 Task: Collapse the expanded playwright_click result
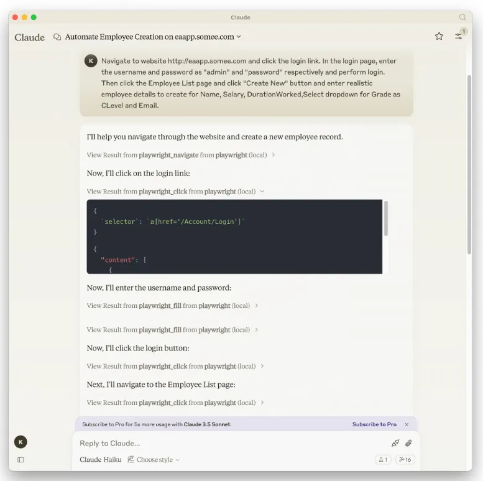(x=175, y=192)
